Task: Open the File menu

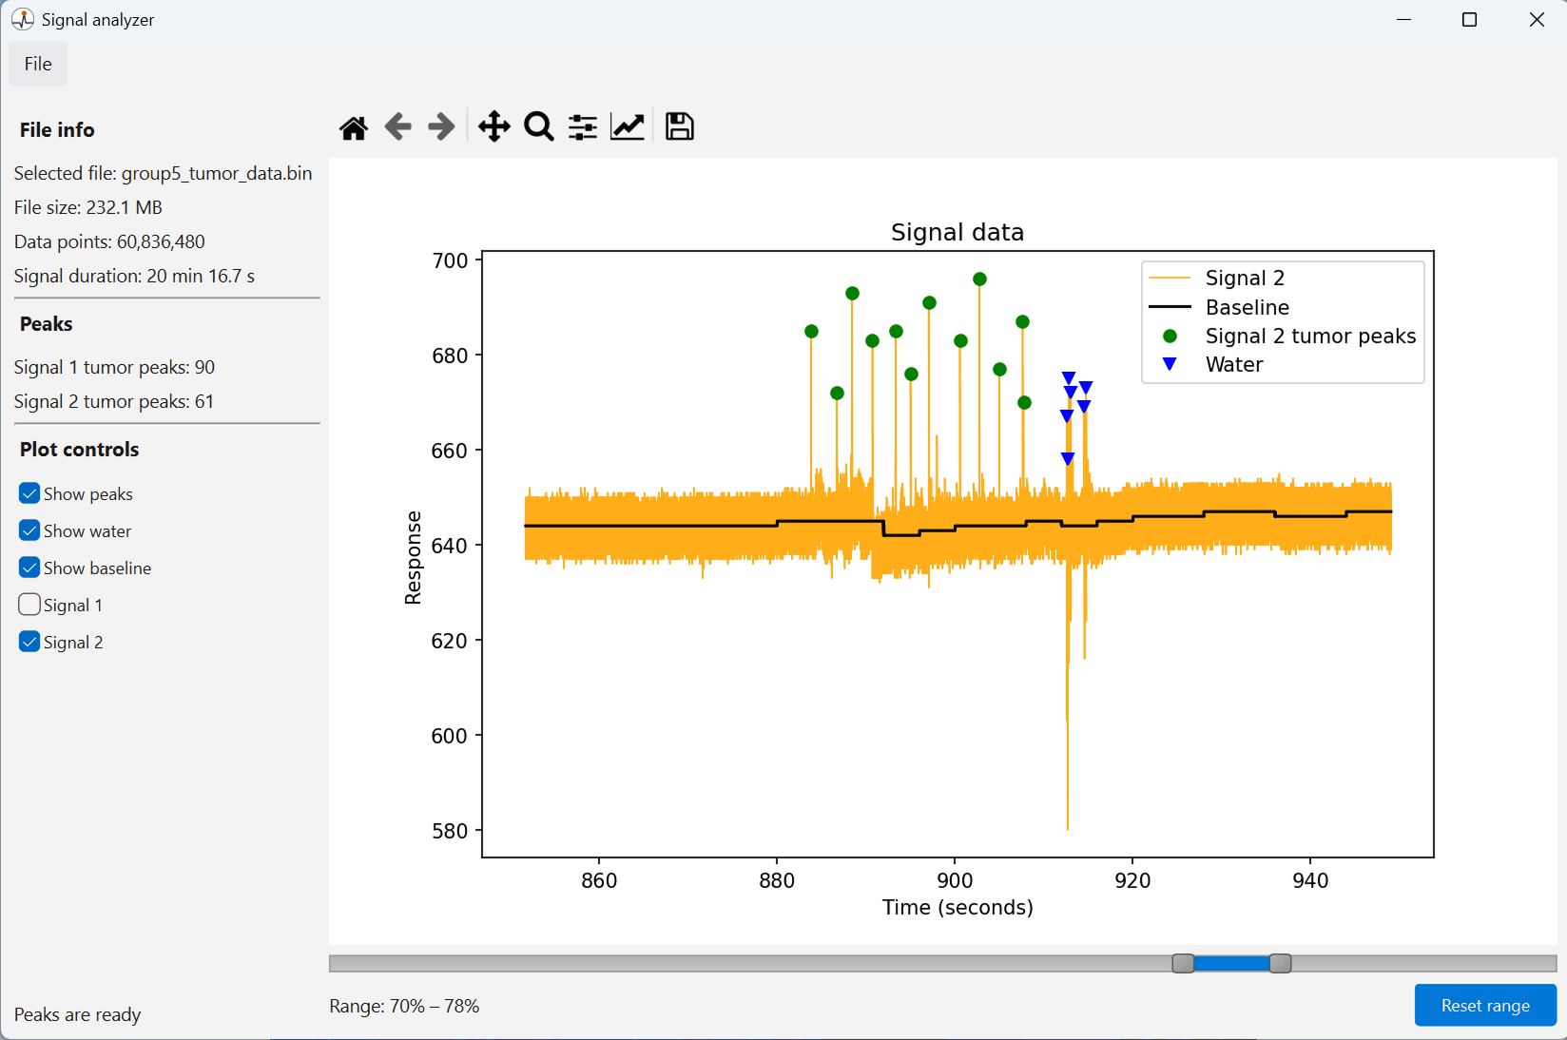Action: point(37,64)
